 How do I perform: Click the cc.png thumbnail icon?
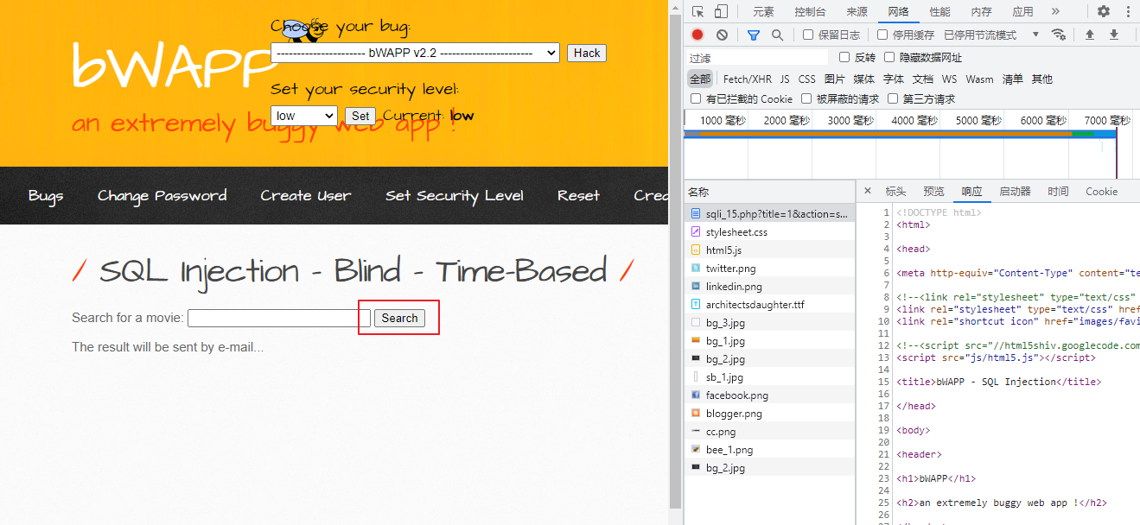[x=696, y=432]
